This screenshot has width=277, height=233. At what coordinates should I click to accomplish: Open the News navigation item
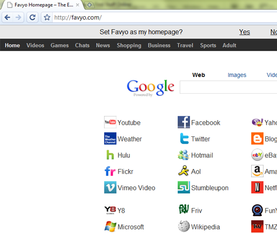103,45
